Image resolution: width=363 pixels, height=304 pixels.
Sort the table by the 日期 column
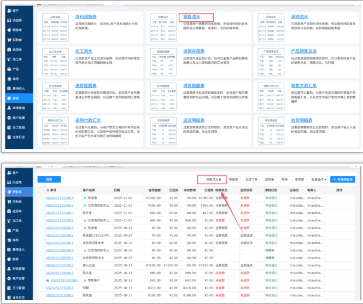pos(117,190)
